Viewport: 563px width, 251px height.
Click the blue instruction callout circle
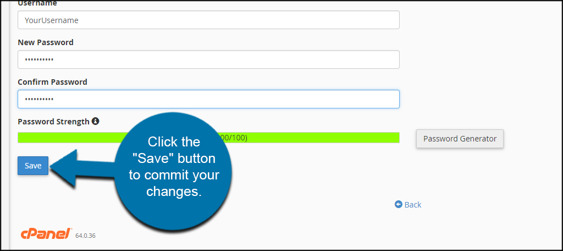173,171
